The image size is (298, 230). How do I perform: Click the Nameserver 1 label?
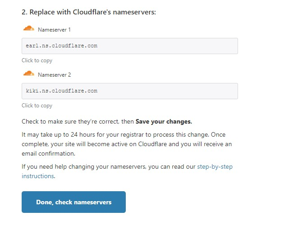point(54,30)
